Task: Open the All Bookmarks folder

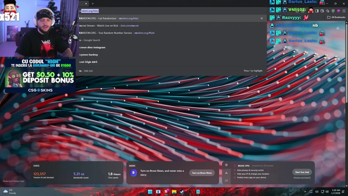Action: pos(336,17)
